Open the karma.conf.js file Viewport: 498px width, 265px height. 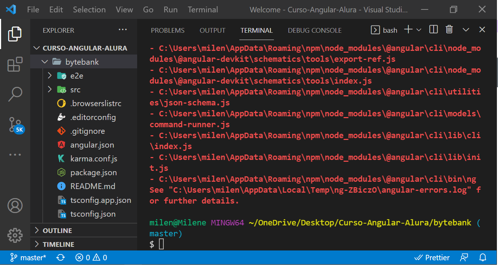(84, 158)
